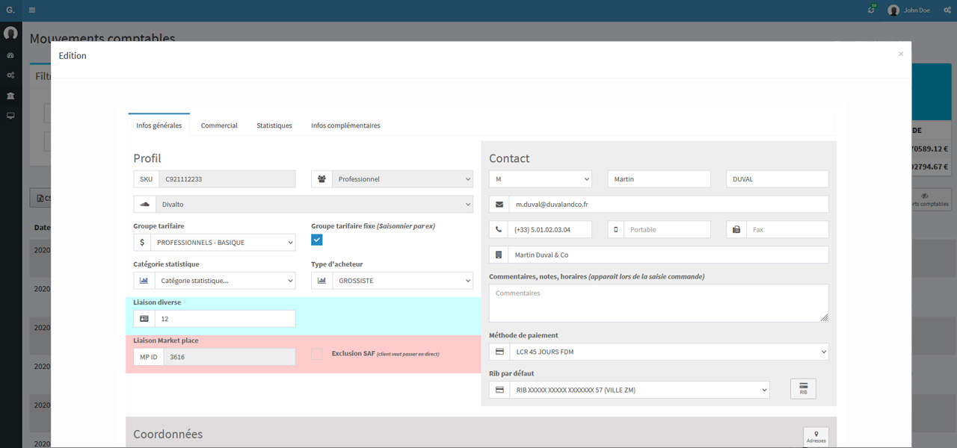Click the bank building icon in sidebar
Image resolution: width=957 pixels, height=448 pixels.
click(10, 96)
